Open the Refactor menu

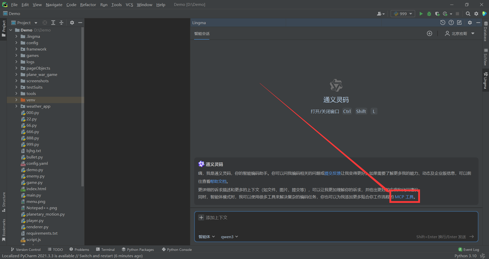(x=88, y=5)
